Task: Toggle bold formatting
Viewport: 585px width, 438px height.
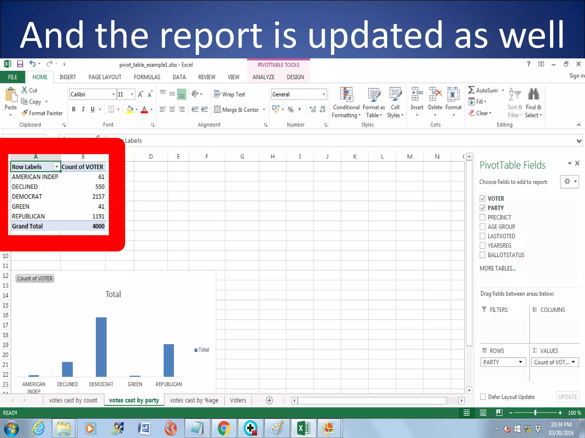Action: pos(74,109)
